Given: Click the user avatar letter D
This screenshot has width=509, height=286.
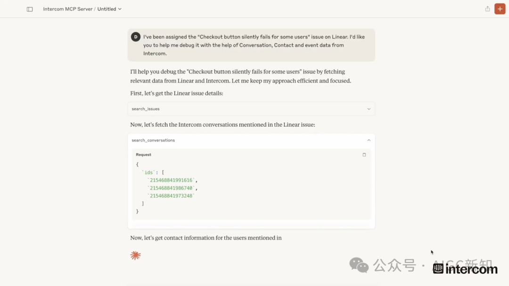Looking at the screenshot, I should [136, 37].
